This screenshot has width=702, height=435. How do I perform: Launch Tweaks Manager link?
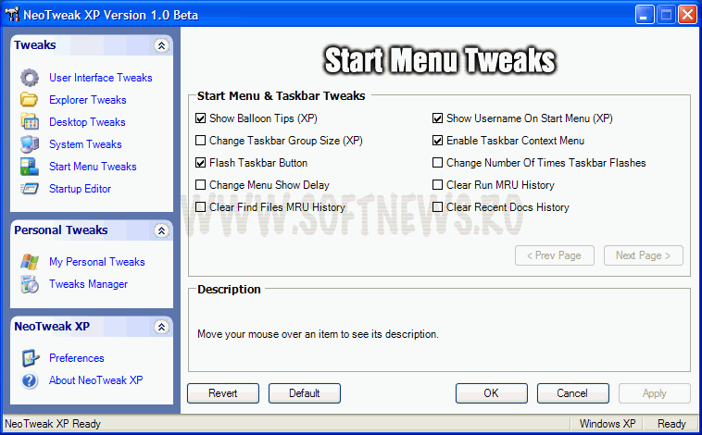(88, 284)
